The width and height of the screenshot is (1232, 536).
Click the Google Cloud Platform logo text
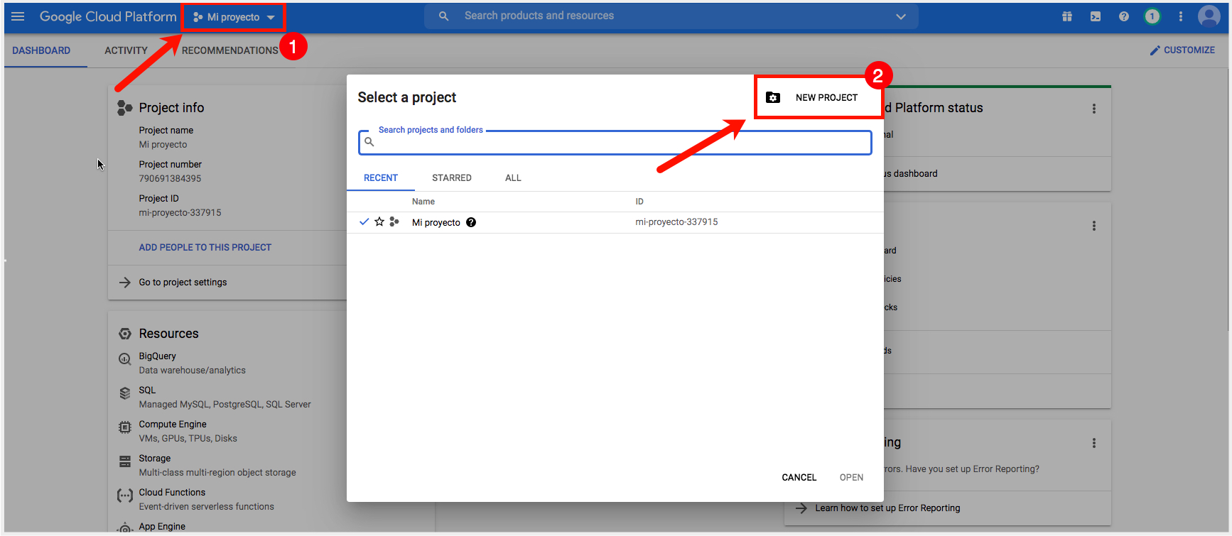point(108,16)
